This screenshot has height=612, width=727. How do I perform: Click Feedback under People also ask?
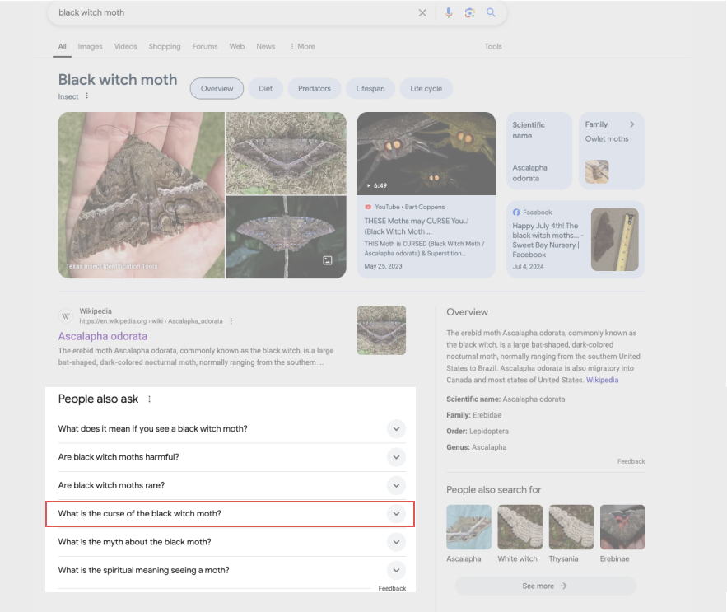click(392, 588)
